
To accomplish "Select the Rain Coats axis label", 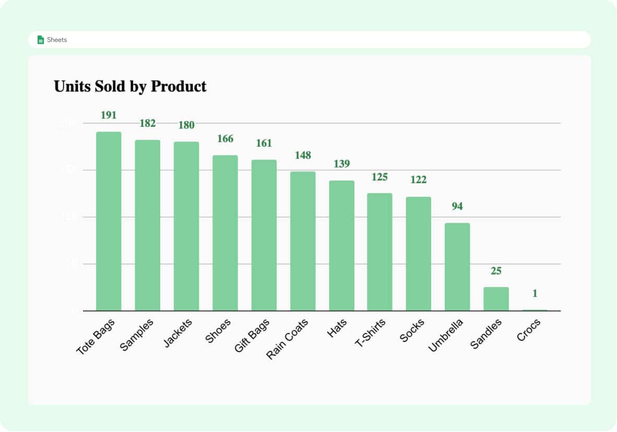I will [x=288, y=339].
